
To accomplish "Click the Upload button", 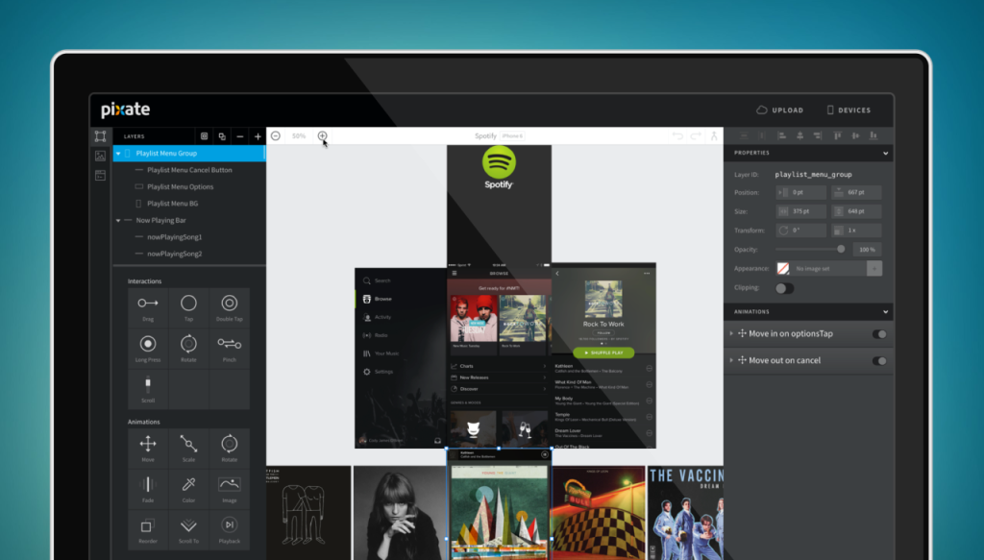I will click(780, 110).
